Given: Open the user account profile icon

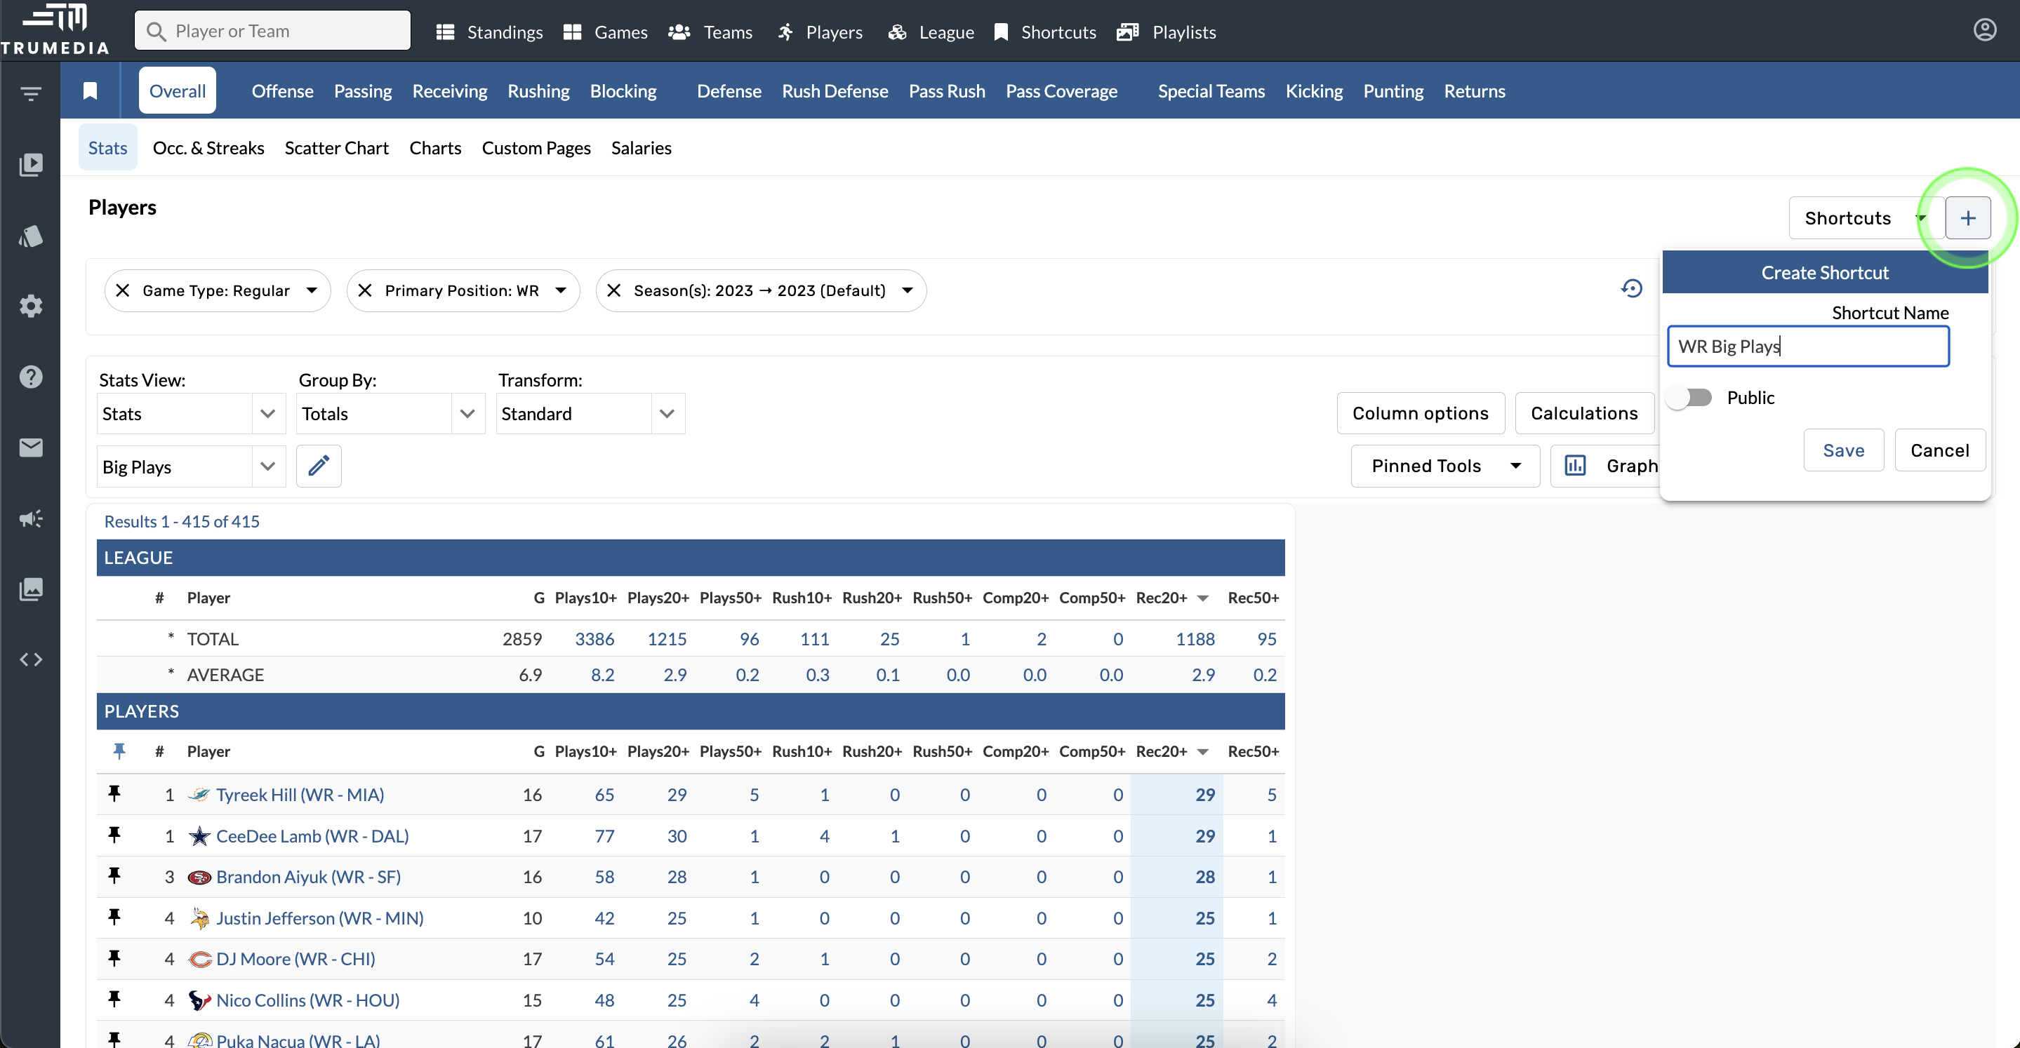Looking at the screenshot, I should coord(1984,31).
